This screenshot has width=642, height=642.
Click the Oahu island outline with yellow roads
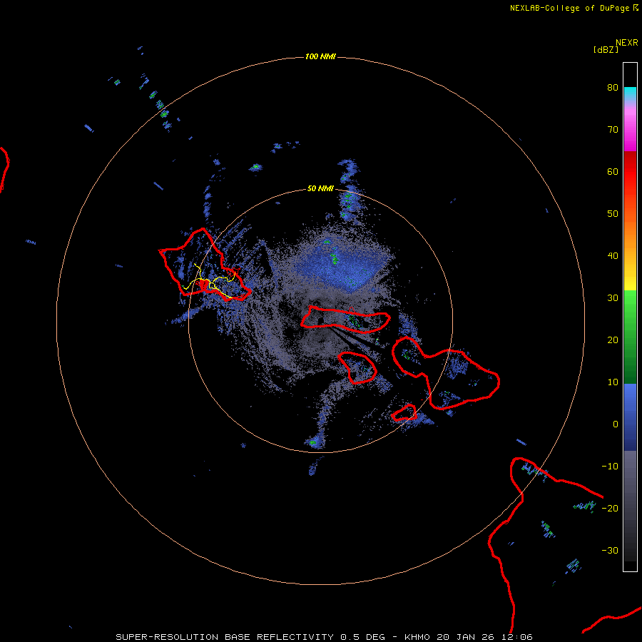(205, 265)
